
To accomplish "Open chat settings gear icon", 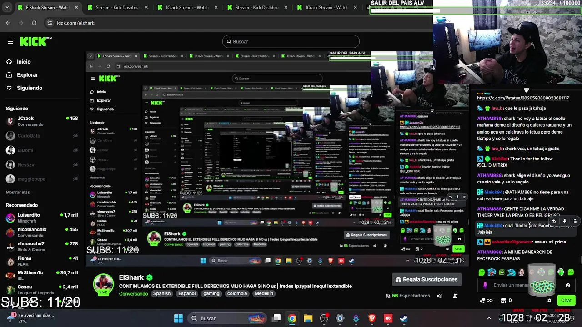I will [549, 301].
